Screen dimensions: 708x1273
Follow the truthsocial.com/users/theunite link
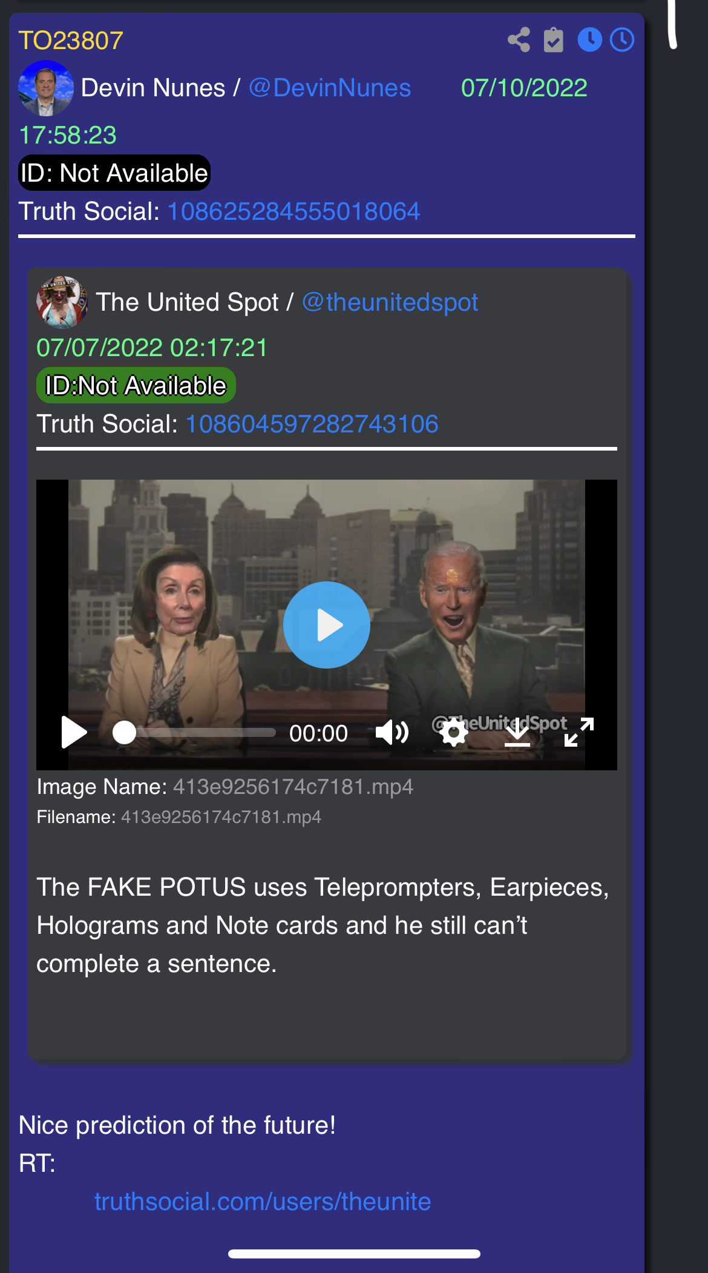(x=263, y=1202)
